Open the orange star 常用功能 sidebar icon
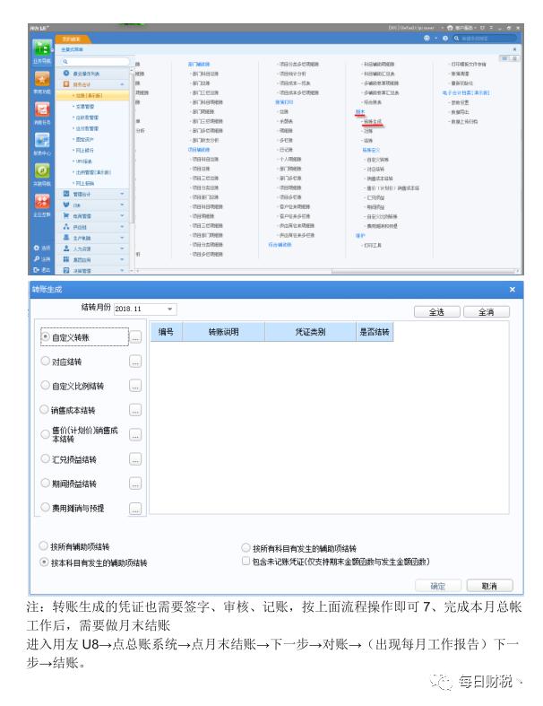 coord(42,79)
